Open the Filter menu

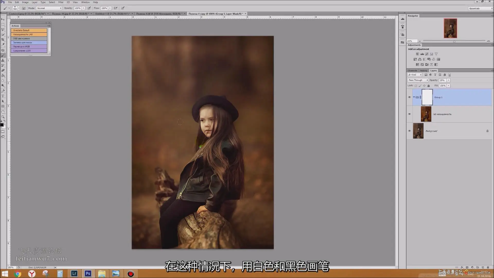click(61, 2)
